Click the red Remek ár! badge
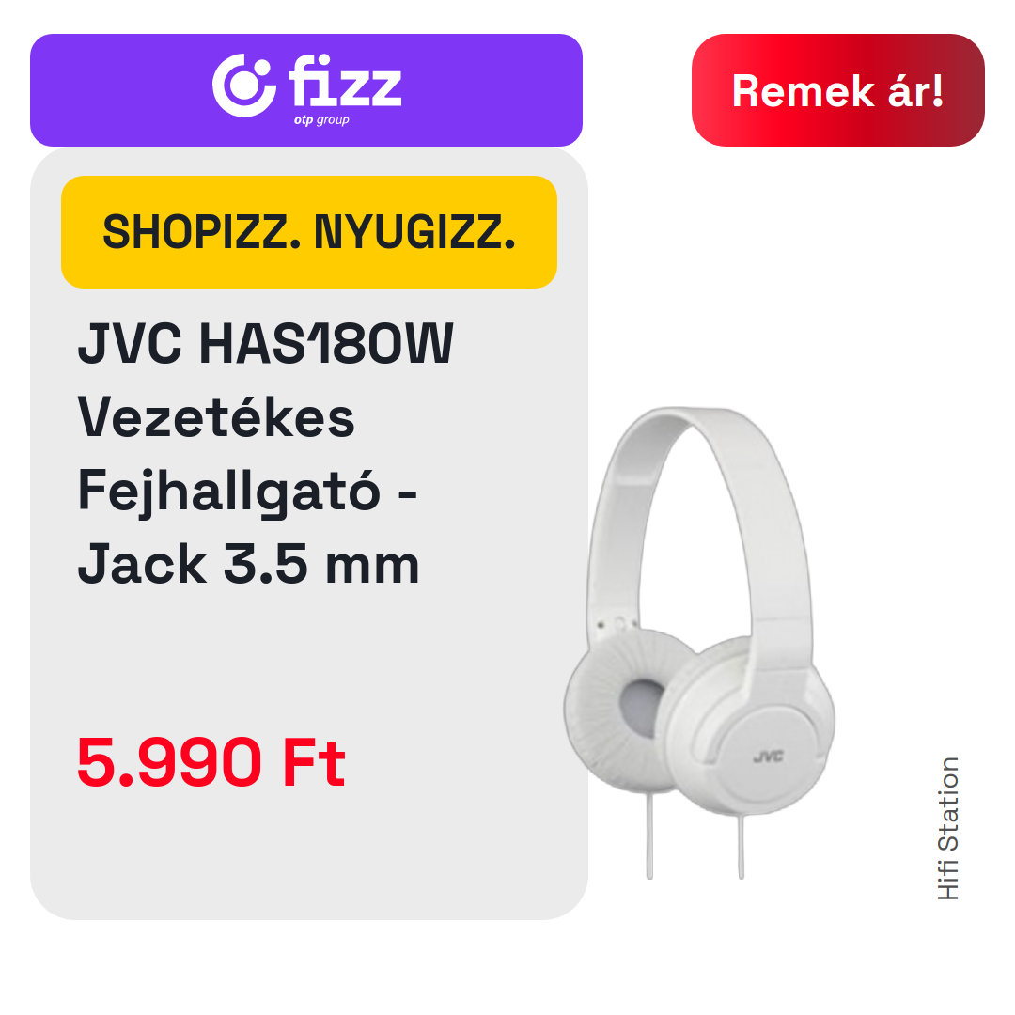 coord(837,90)
